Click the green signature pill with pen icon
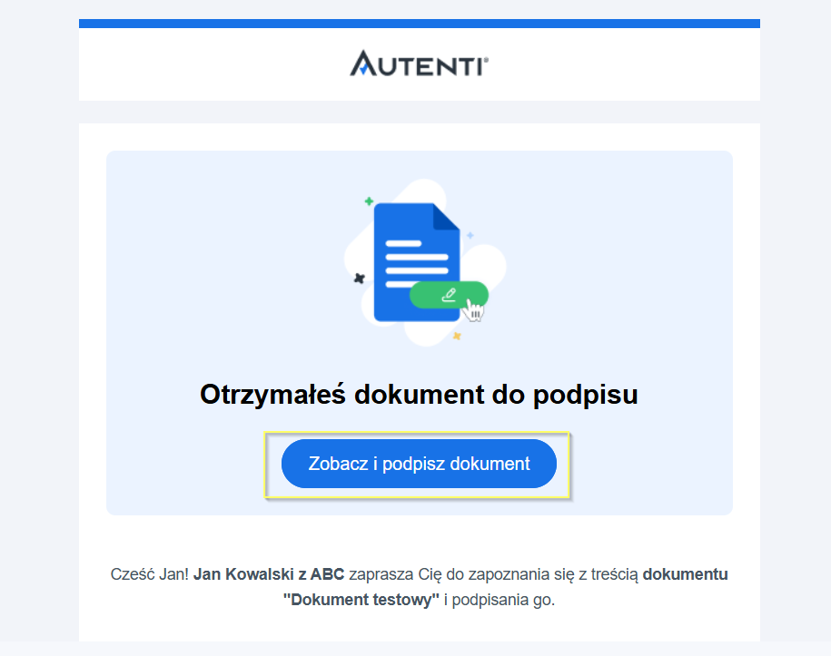831x656 pixels. click(x=449, y=295)
